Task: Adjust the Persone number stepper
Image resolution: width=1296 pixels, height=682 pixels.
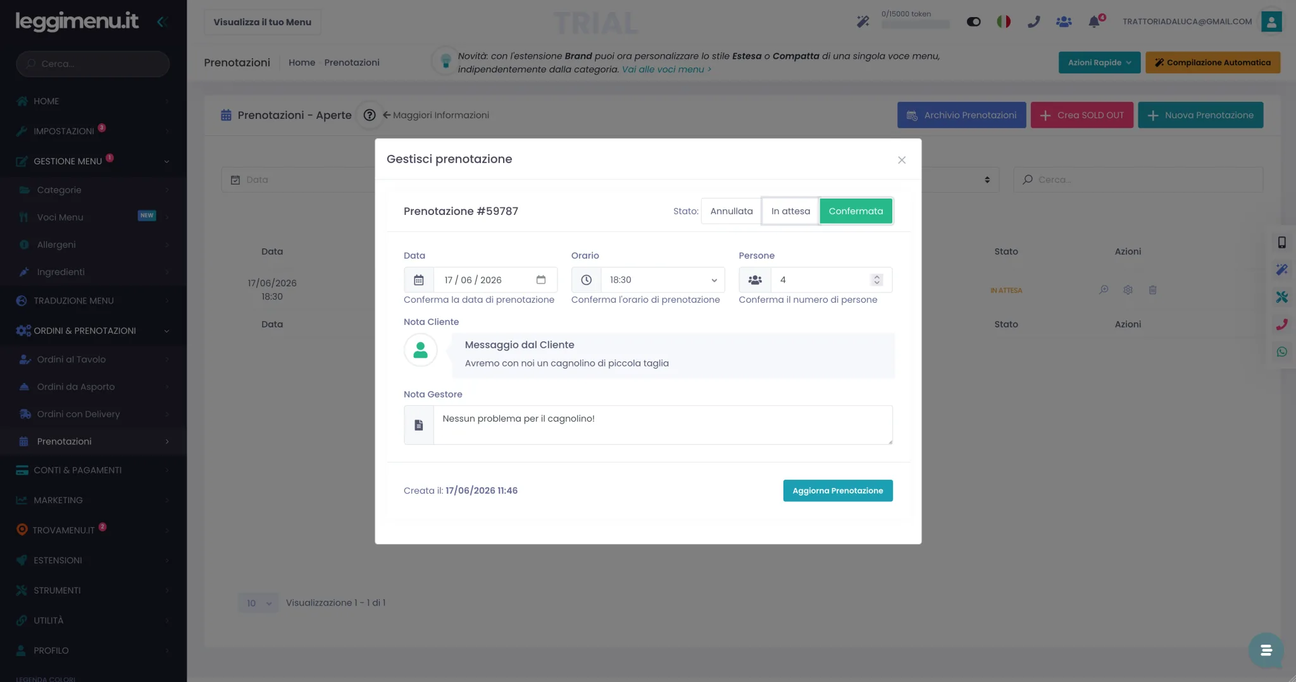Action: (x=876, y=279)
